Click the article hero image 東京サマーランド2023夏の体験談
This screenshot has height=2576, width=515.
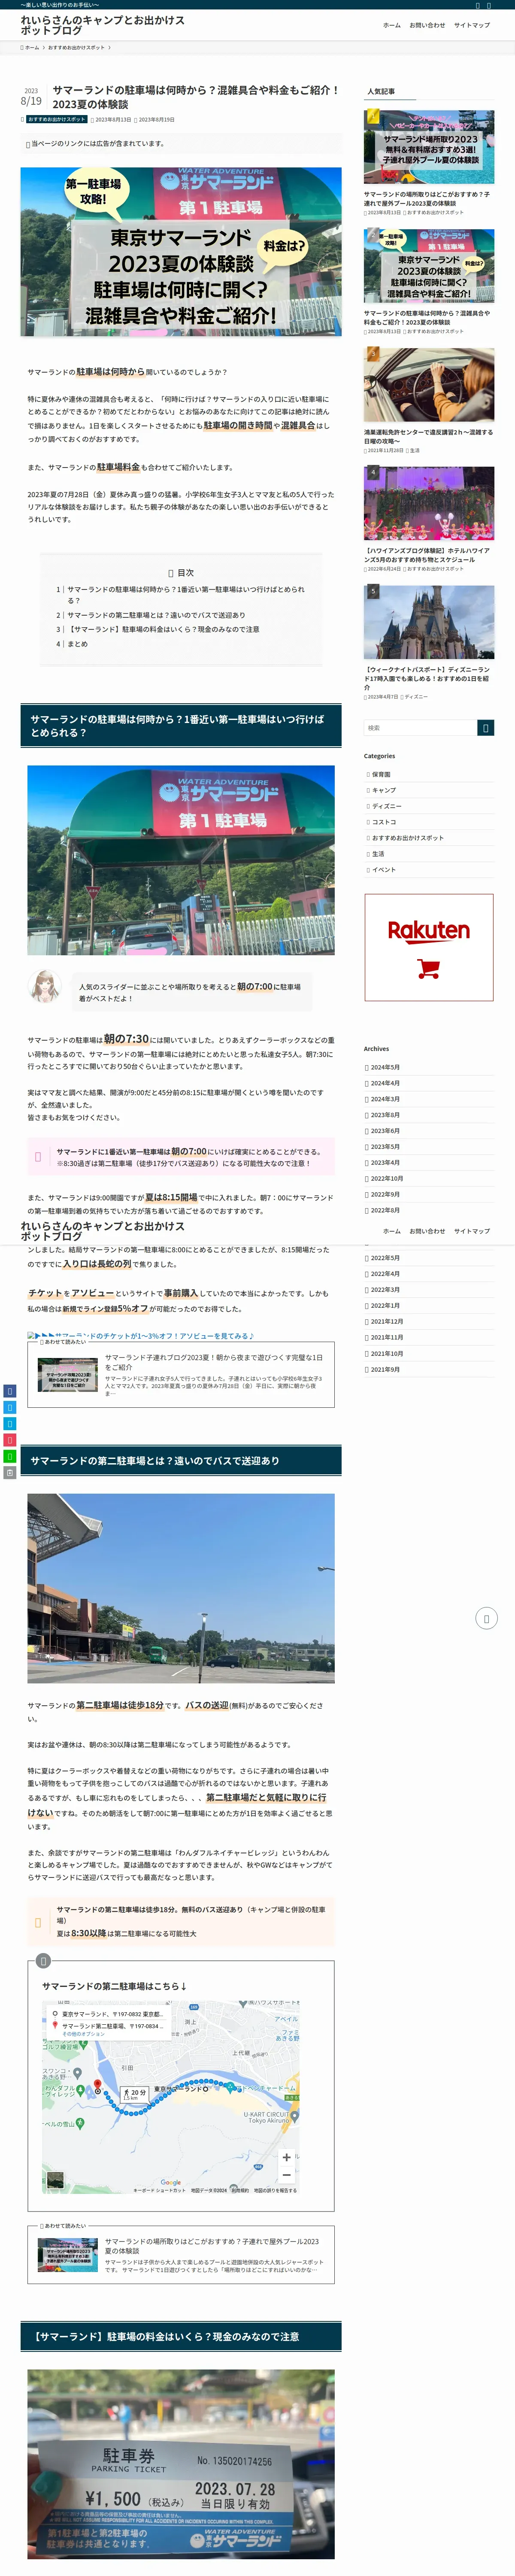click(x=181, y=251)
